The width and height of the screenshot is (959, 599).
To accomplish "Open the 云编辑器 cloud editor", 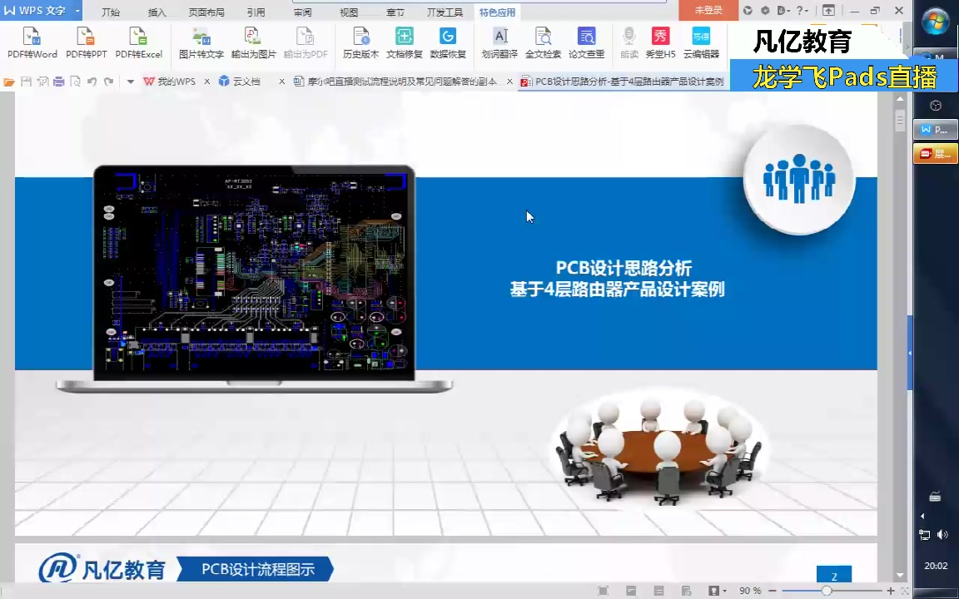I will tap(700, 42).
